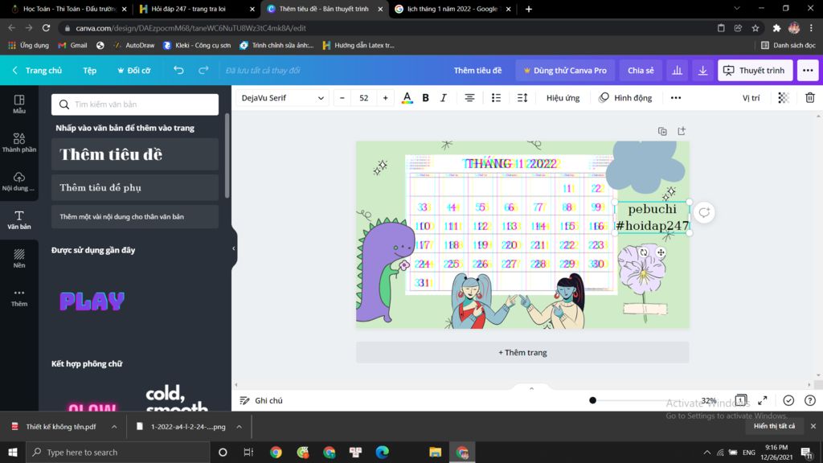This screenshot has width=823, height=463.
Task: Open the Tệp file menu
Action: pos(89,71)
